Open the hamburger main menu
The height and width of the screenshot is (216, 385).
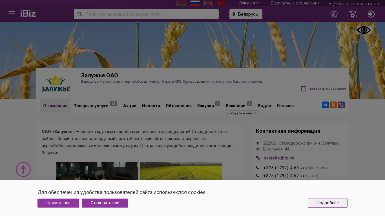click(x=12, y=13)
